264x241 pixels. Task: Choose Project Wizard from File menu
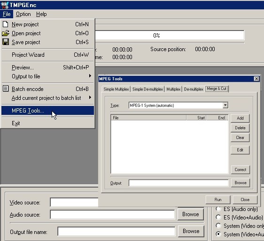coord(47,55)
